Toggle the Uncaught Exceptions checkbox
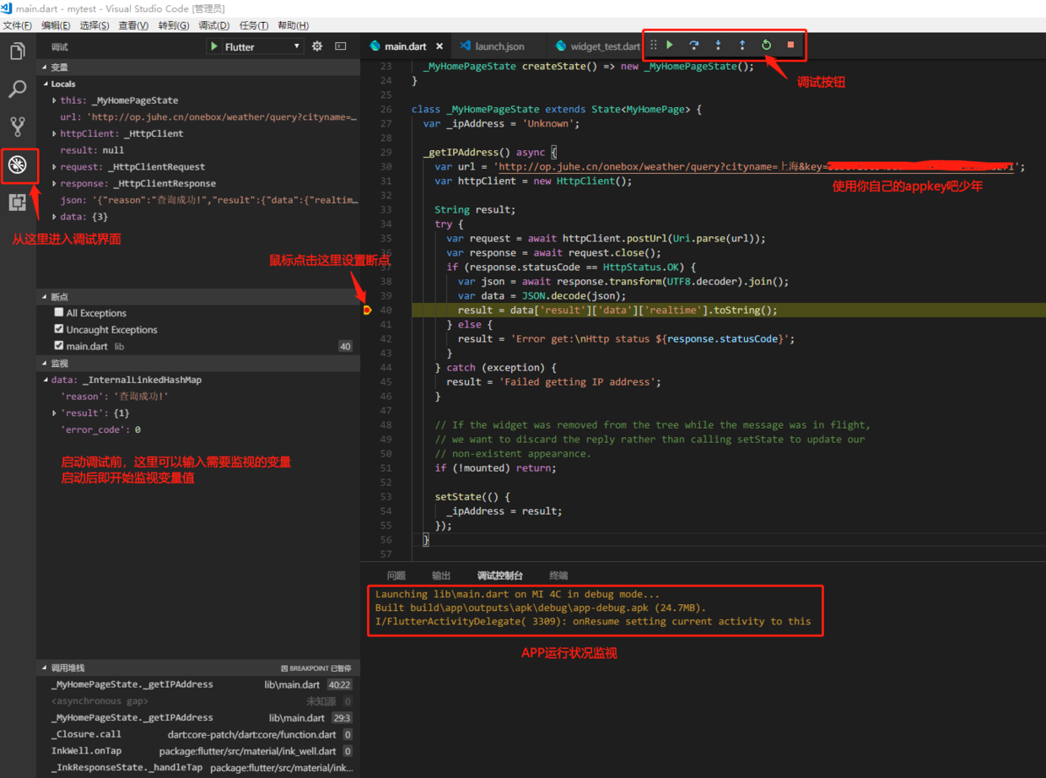 pos(59,329)
